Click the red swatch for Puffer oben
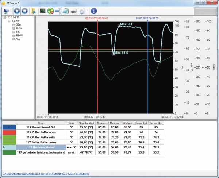Viewport: 219px width, 178px height. [x=9, y=132]
